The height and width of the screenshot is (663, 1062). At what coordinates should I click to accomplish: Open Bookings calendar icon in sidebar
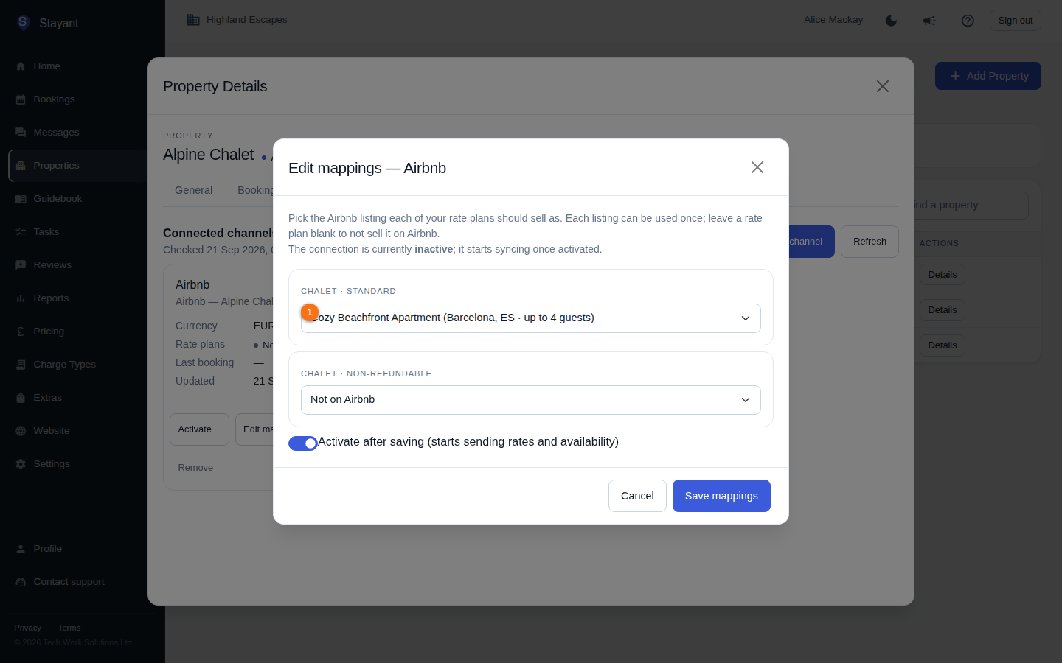tap(21, 99)
